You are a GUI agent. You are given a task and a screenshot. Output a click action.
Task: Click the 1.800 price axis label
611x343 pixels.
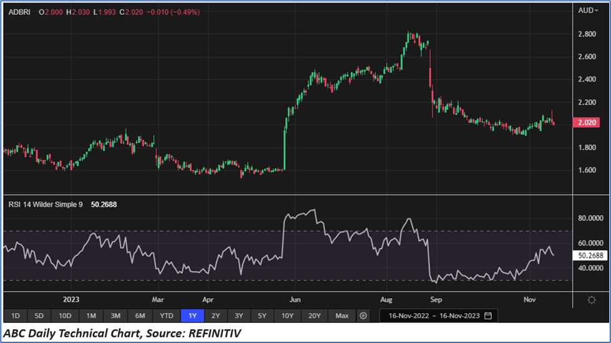tap(587, 147)
